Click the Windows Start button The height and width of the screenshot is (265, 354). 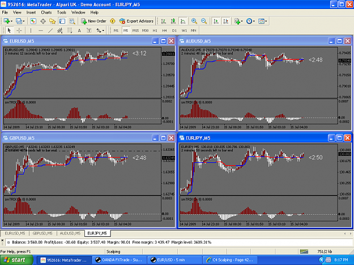tap(16, 260)
